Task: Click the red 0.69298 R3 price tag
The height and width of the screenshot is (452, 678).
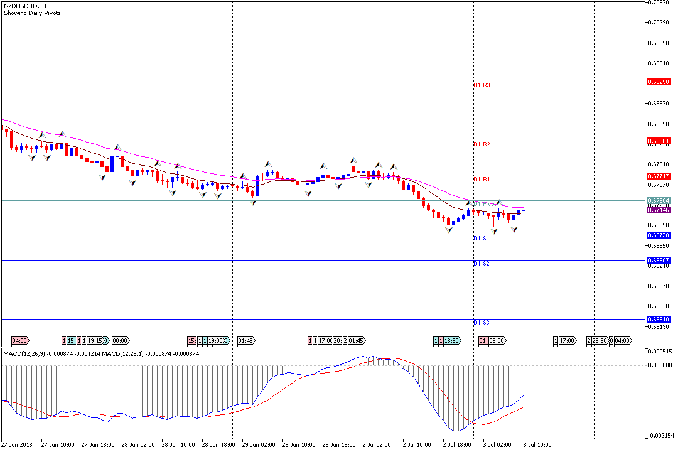Action: (659, 82)
